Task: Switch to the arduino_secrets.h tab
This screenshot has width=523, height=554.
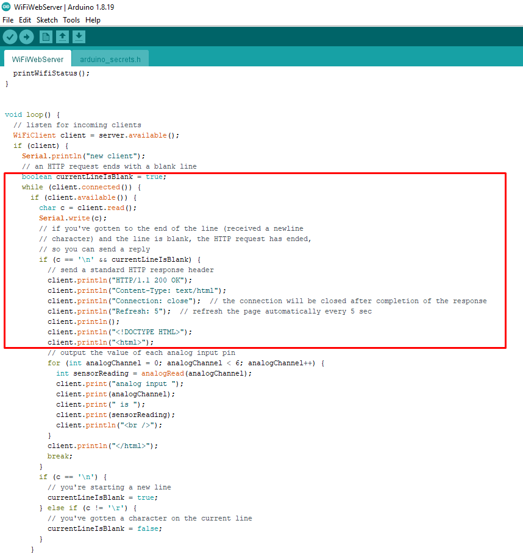Action: [x=110, y=59]
